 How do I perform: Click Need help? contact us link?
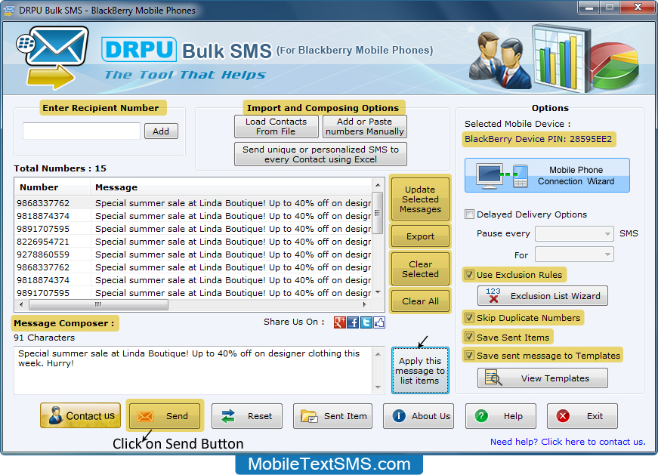pyautogui.click(x=568, y=442)
